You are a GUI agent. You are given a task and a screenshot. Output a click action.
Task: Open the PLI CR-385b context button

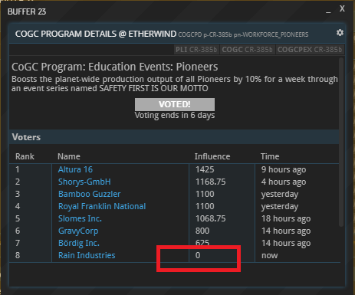click(196, 50)
